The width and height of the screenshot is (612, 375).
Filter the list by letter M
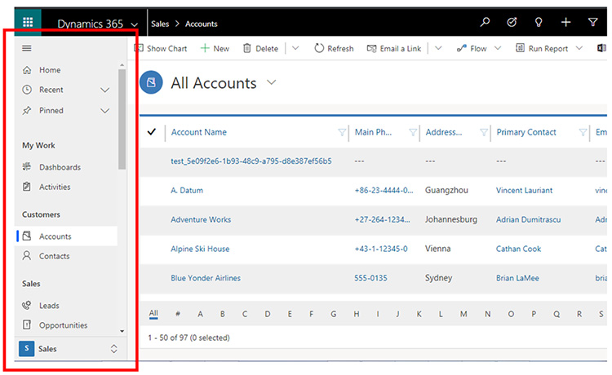[463, 314]
